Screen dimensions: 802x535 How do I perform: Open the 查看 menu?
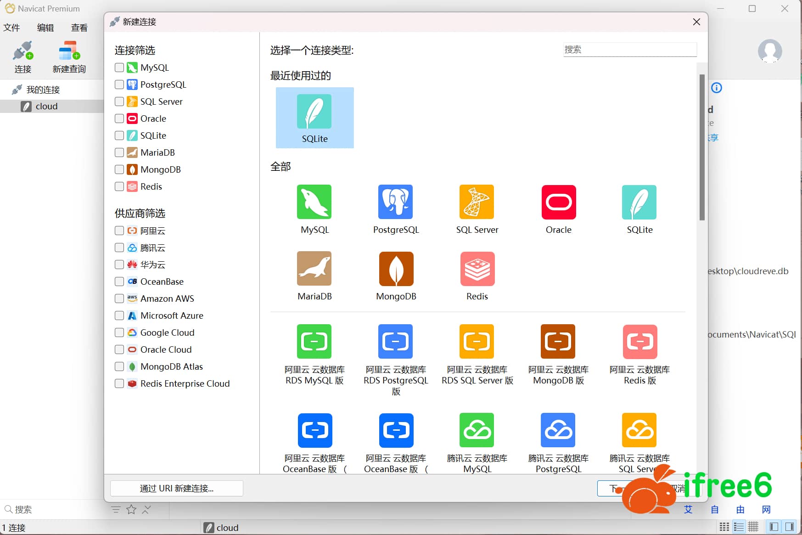tap(79, 28)
